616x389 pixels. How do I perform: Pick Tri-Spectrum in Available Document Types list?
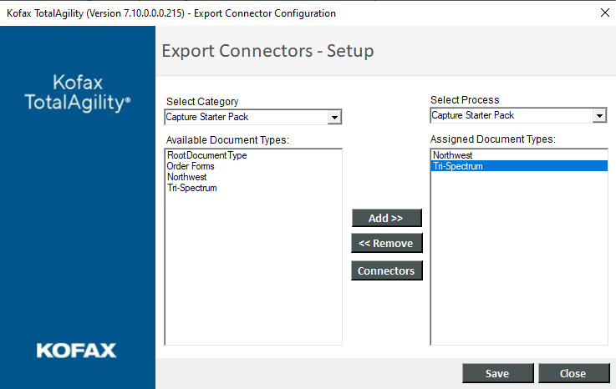(x=191, y=188)
